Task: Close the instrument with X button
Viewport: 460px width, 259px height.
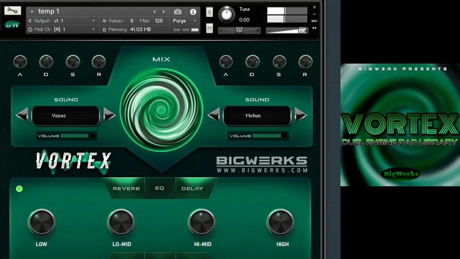Action: tap(314, 7)
